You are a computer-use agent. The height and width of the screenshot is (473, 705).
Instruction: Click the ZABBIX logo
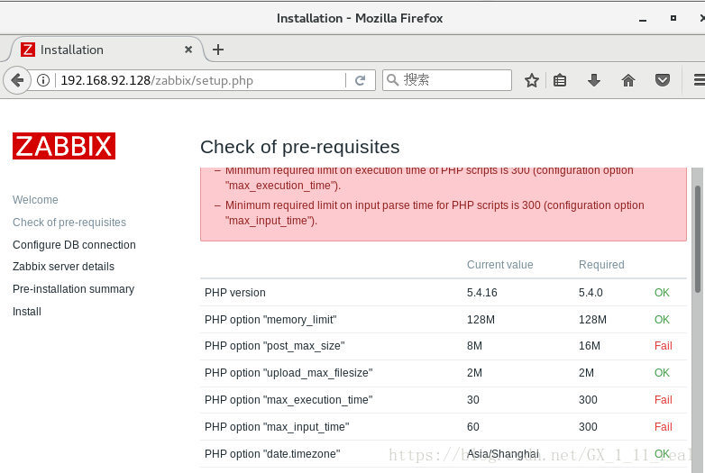click(x=64, y=146)
